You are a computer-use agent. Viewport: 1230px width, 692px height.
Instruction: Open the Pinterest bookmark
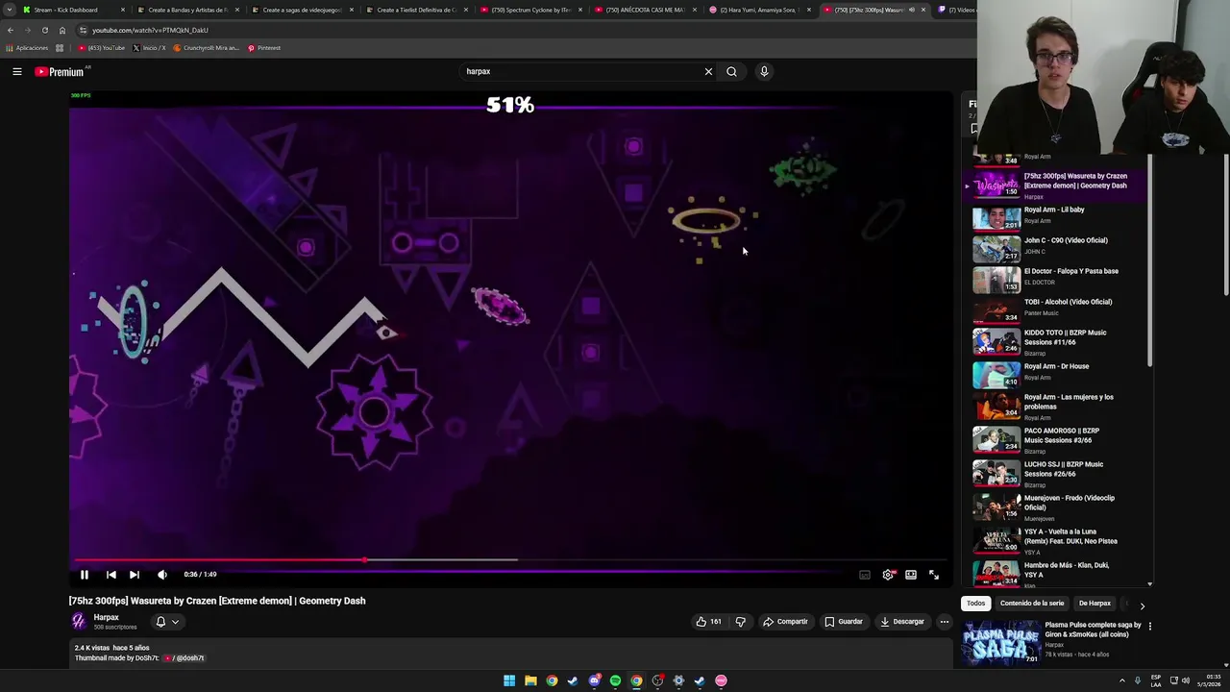pyautogui.click(x=264, y=48)
